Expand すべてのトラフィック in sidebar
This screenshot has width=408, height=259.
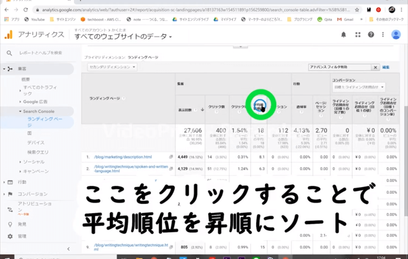[20, 90]
